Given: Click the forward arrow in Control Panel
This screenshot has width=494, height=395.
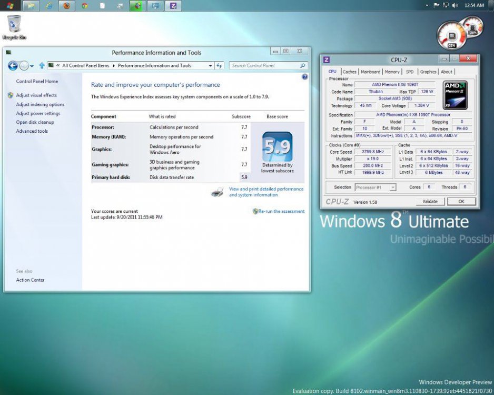Looking at the screenshot, I should click(x=24, y=65).
